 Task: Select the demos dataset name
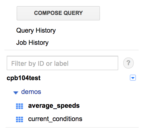coord(31,92)
